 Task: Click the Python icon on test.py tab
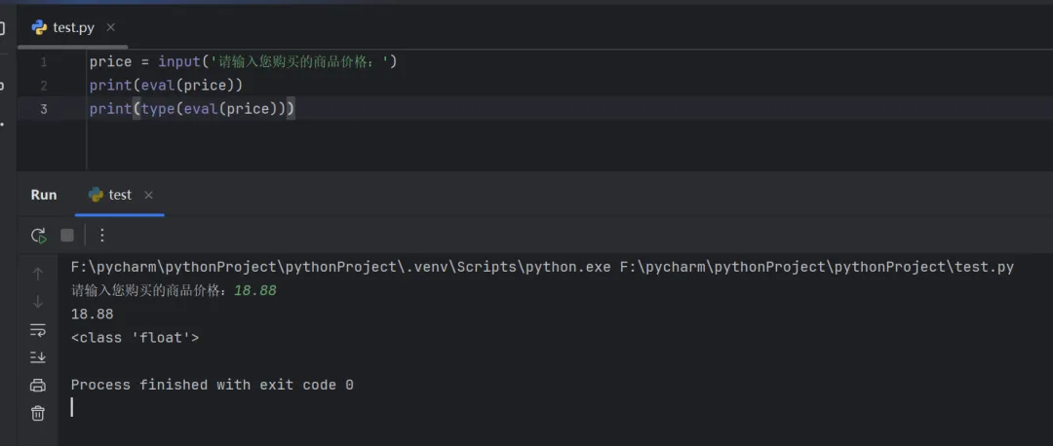click(39, 27)
